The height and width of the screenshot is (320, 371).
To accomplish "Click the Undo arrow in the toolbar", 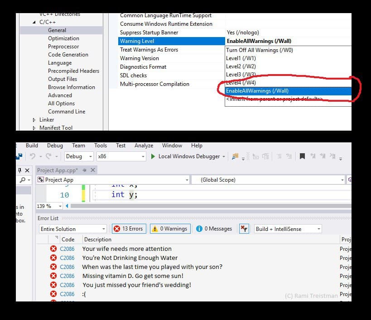I will (33, 156).
